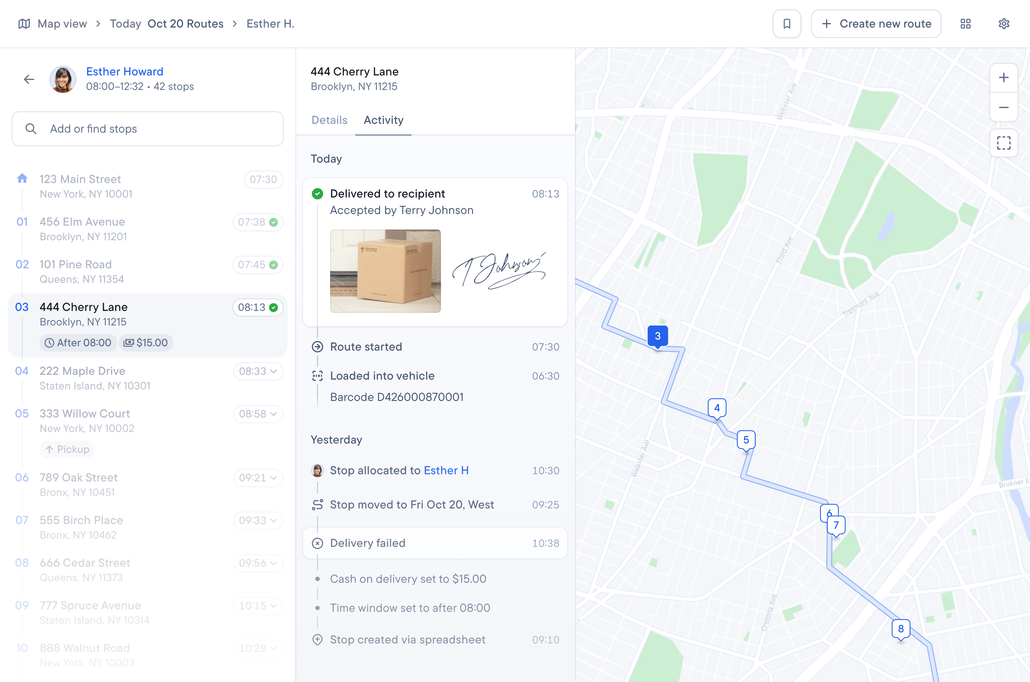
Task: Click the After 08:00 time window tag
Action: pos(78,343)
